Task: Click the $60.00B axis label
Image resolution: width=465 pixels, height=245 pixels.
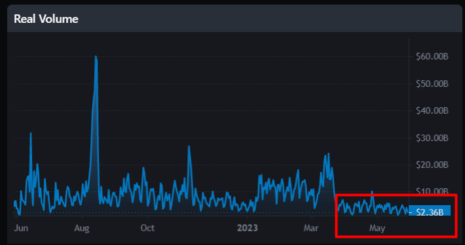Action: [432, 57]
